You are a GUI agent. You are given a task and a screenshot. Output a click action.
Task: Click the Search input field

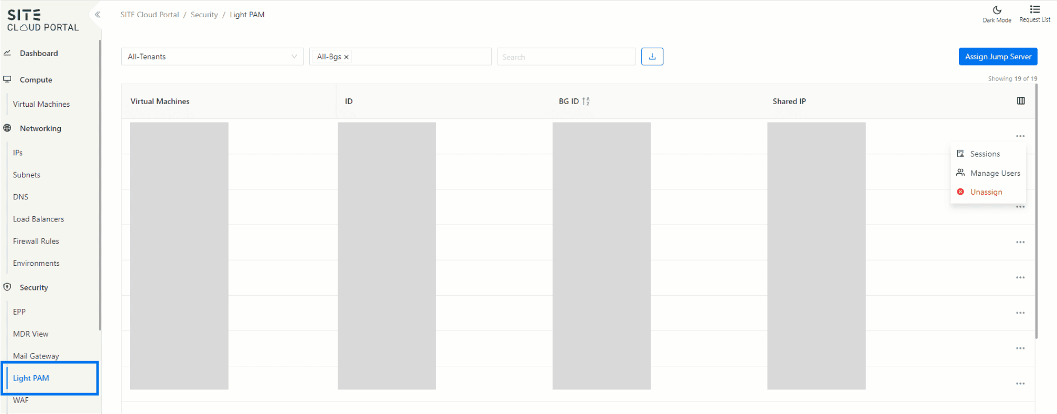[566, 57]
